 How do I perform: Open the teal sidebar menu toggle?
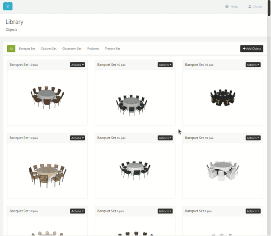(x=8, y=6)
